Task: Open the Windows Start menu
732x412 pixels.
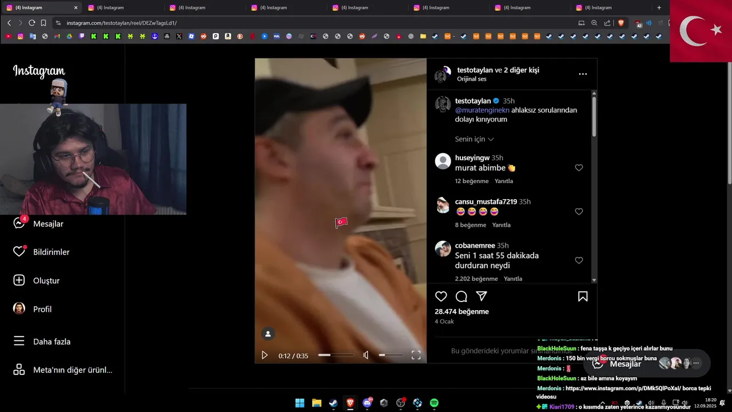Action: 300,403
